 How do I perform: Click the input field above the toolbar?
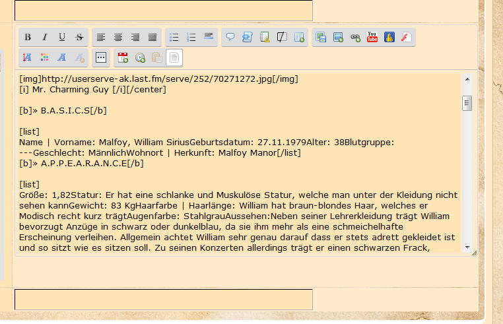coord(164,11)
